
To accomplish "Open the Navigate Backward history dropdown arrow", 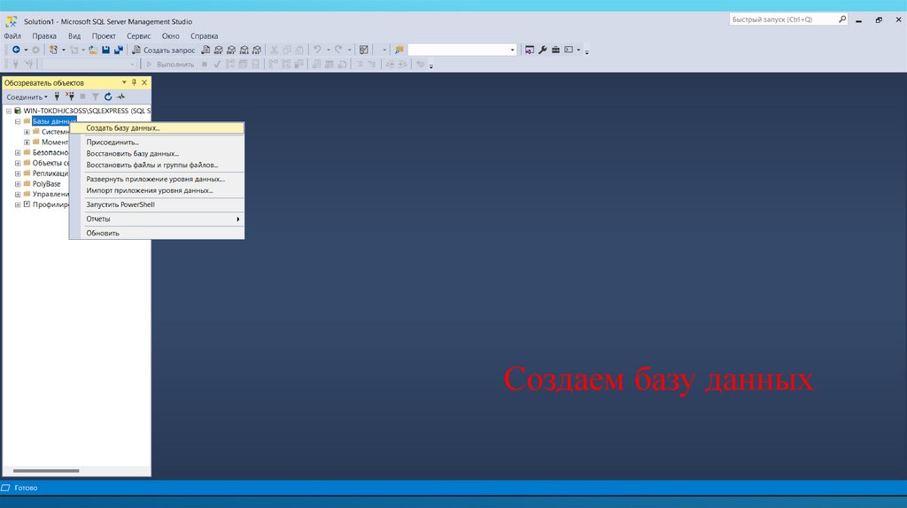I will (x=26, y=50).
